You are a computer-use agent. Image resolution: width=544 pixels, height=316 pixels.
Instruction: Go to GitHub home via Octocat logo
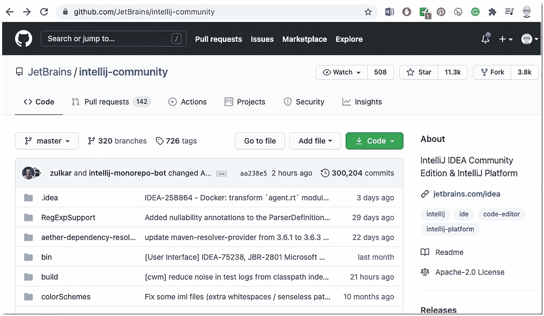point(24,39)
